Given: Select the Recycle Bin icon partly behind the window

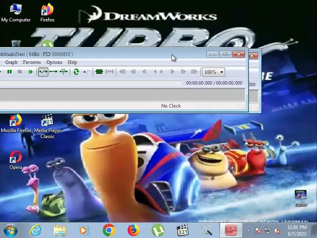Looking at the screenshot, I should coord(16,44).
